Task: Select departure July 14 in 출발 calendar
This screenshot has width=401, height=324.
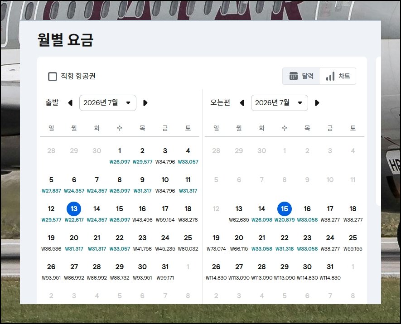Action: (97, 213)
